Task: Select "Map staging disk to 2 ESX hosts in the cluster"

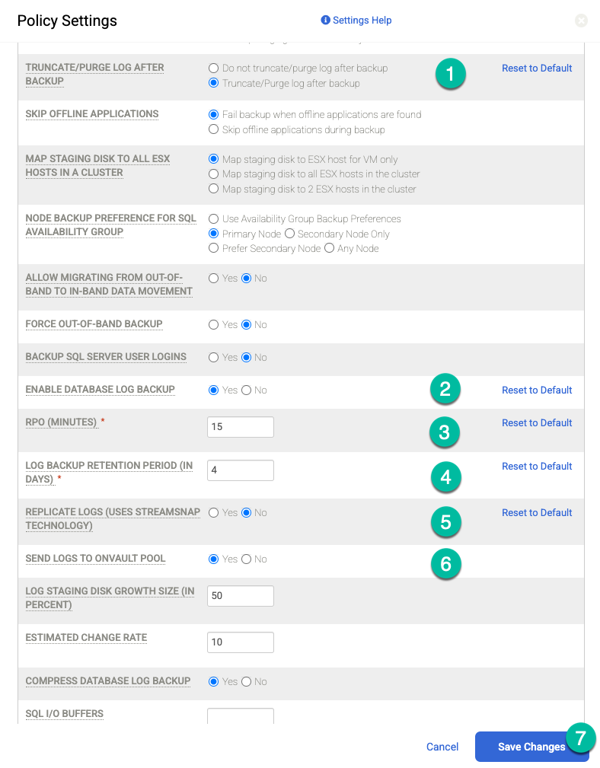Action: point(214,189)
